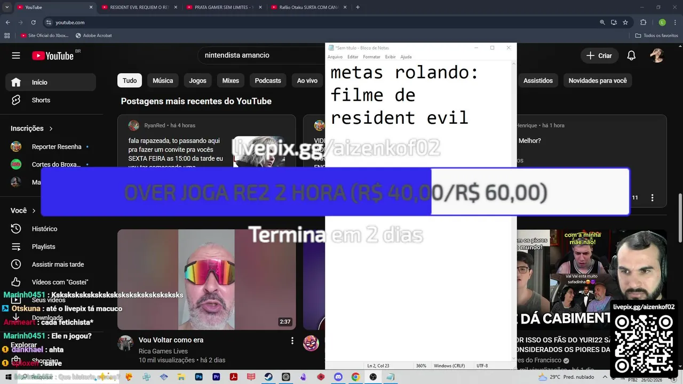The height and width of the screenshot is (384, 683).
Task: Open the Reporter Resenha subscription
Action: [x=51, y=147]
